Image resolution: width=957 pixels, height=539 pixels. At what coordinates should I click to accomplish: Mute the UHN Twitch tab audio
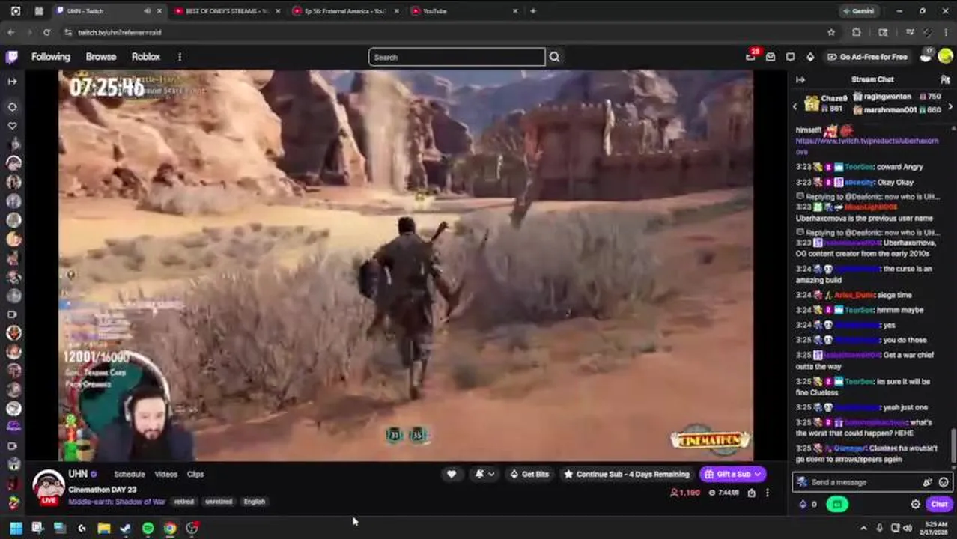click(147, 11)
